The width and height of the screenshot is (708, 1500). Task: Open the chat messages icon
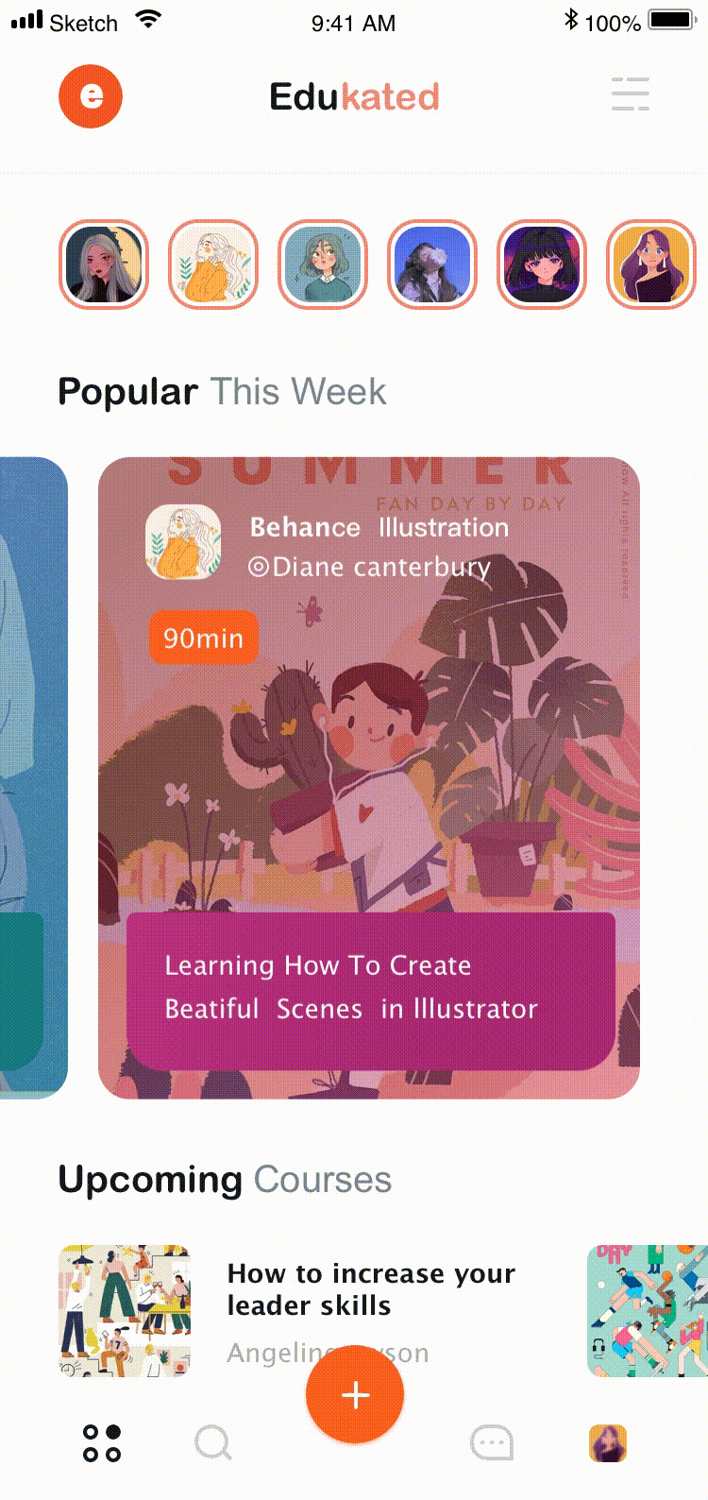click(492, 1442)
